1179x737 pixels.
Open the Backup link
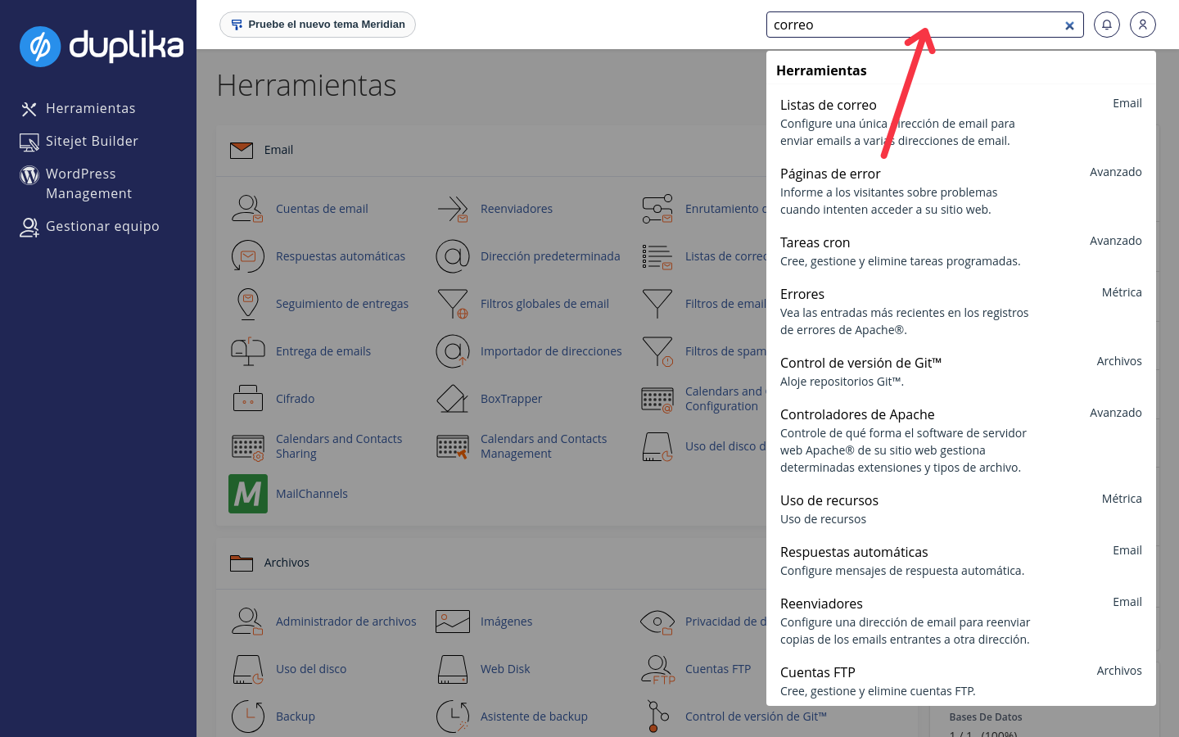tap(296, 717)
